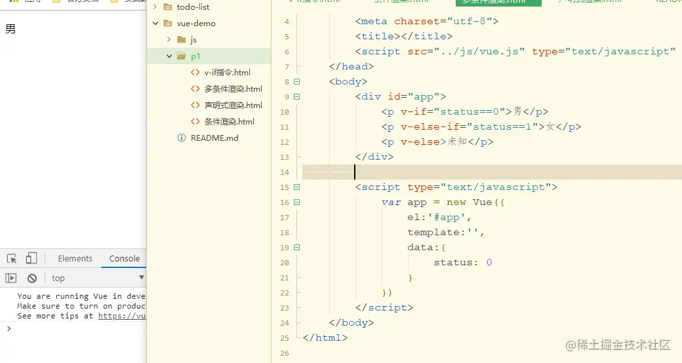Click the closing </html> tag
The image size is (682, 363).
[325, 337]
